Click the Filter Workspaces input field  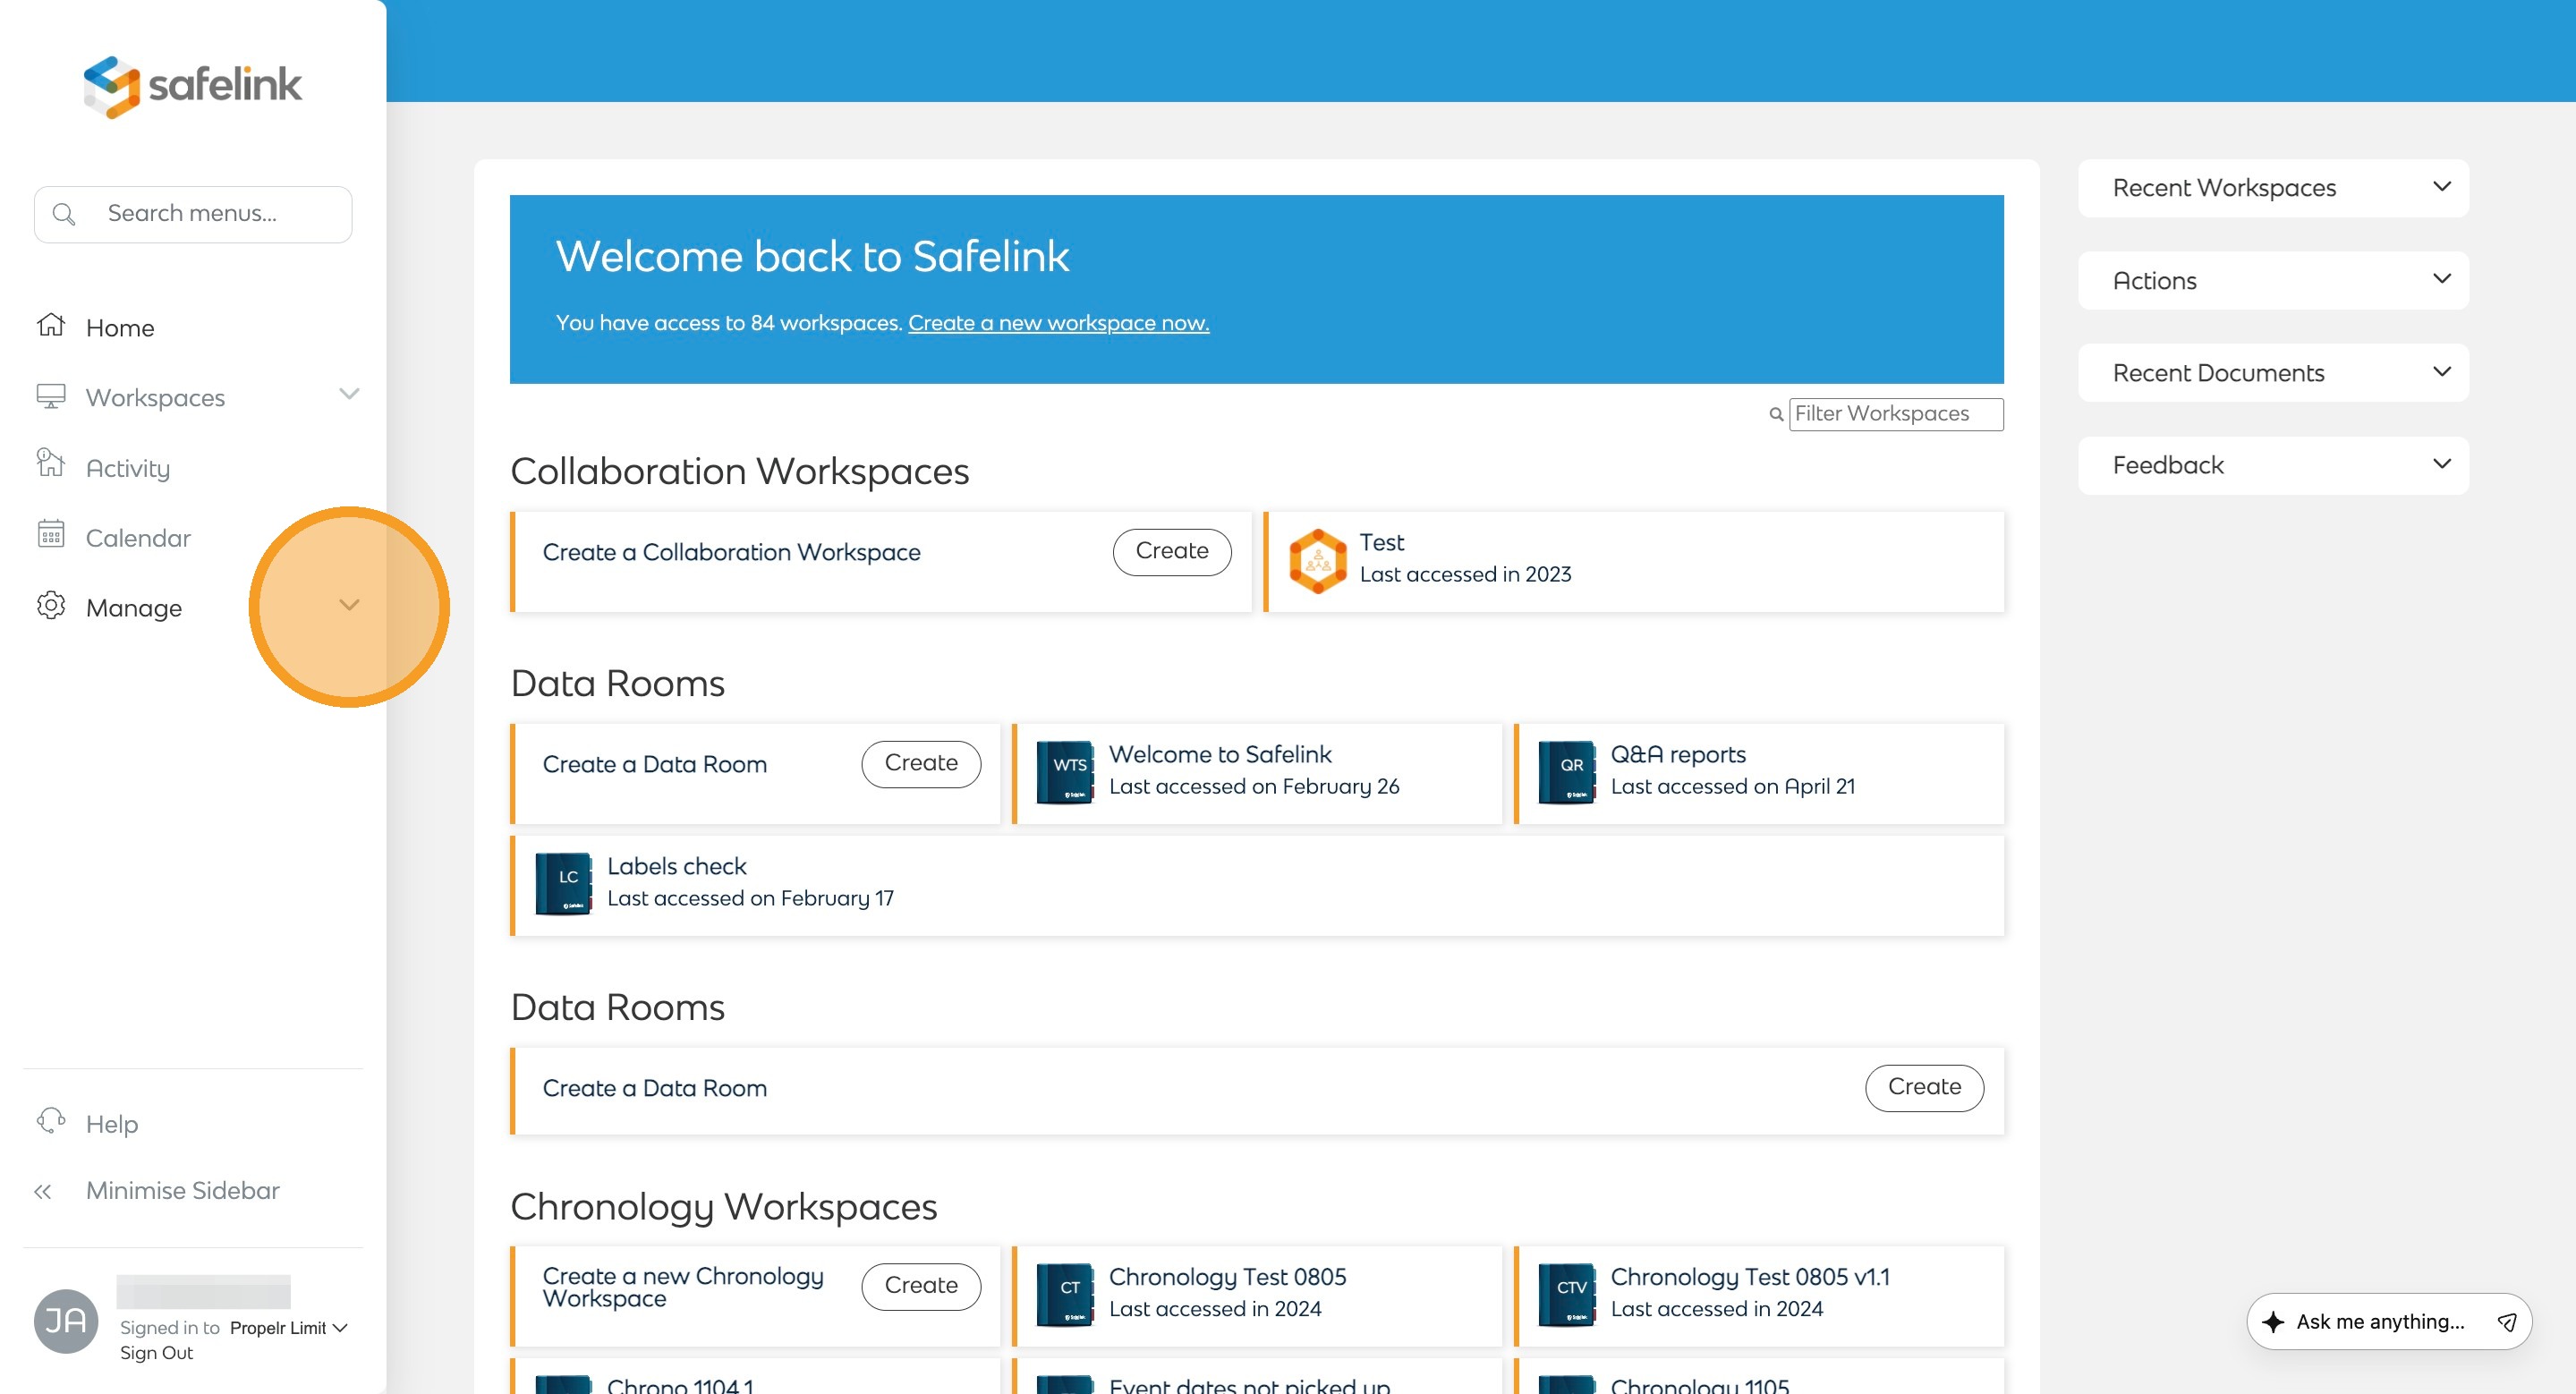click(1895, 414)
